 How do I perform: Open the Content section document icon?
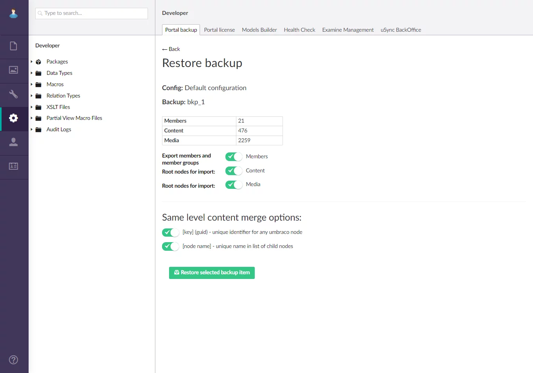tap(14, 46)
